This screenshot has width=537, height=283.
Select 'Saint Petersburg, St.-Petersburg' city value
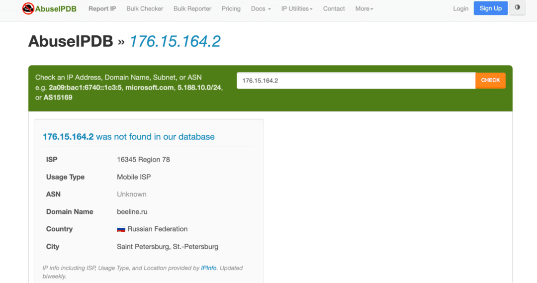(x=168, y=247)
